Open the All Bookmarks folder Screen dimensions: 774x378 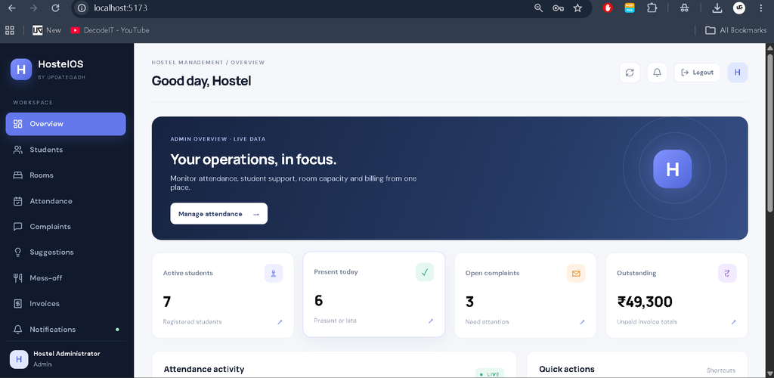(736, 30)
